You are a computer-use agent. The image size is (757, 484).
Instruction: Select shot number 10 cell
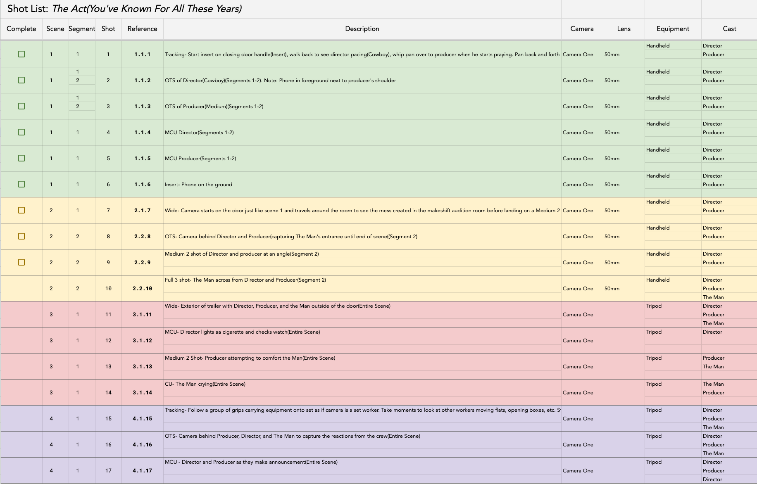pos(108,288)
